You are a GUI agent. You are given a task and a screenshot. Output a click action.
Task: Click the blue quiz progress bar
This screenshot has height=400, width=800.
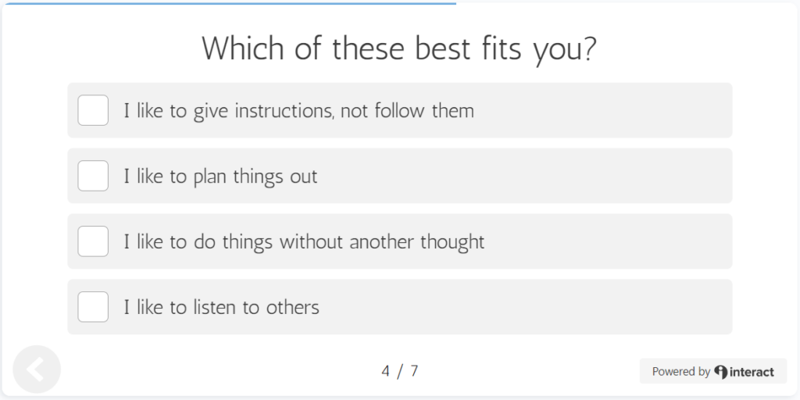tap(230, 4)
